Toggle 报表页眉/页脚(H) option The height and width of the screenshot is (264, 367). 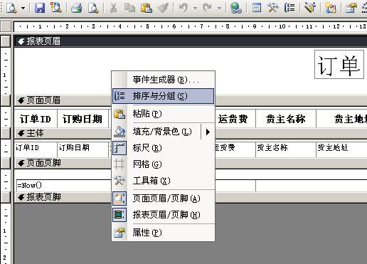tap(164, 215)
